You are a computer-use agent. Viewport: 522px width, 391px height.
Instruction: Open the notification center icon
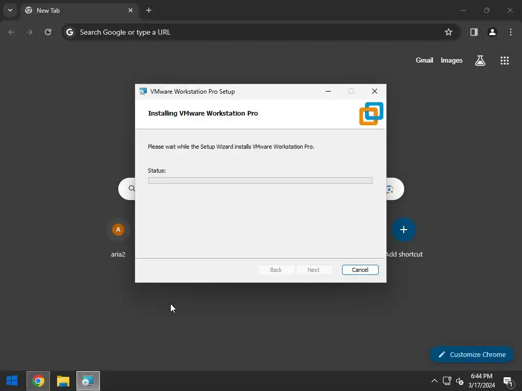[508, 381]
